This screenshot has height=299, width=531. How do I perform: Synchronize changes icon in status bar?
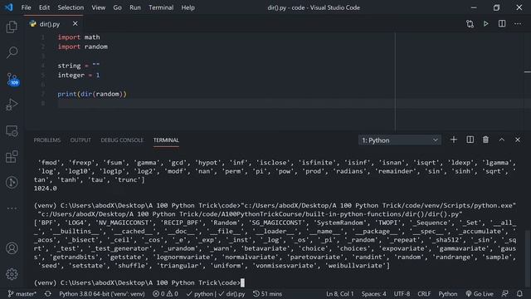tap(48, 294)
